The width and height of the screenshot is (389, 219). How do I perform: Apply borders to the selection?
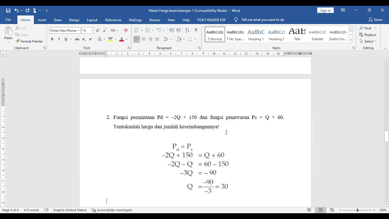coord(190,39)
